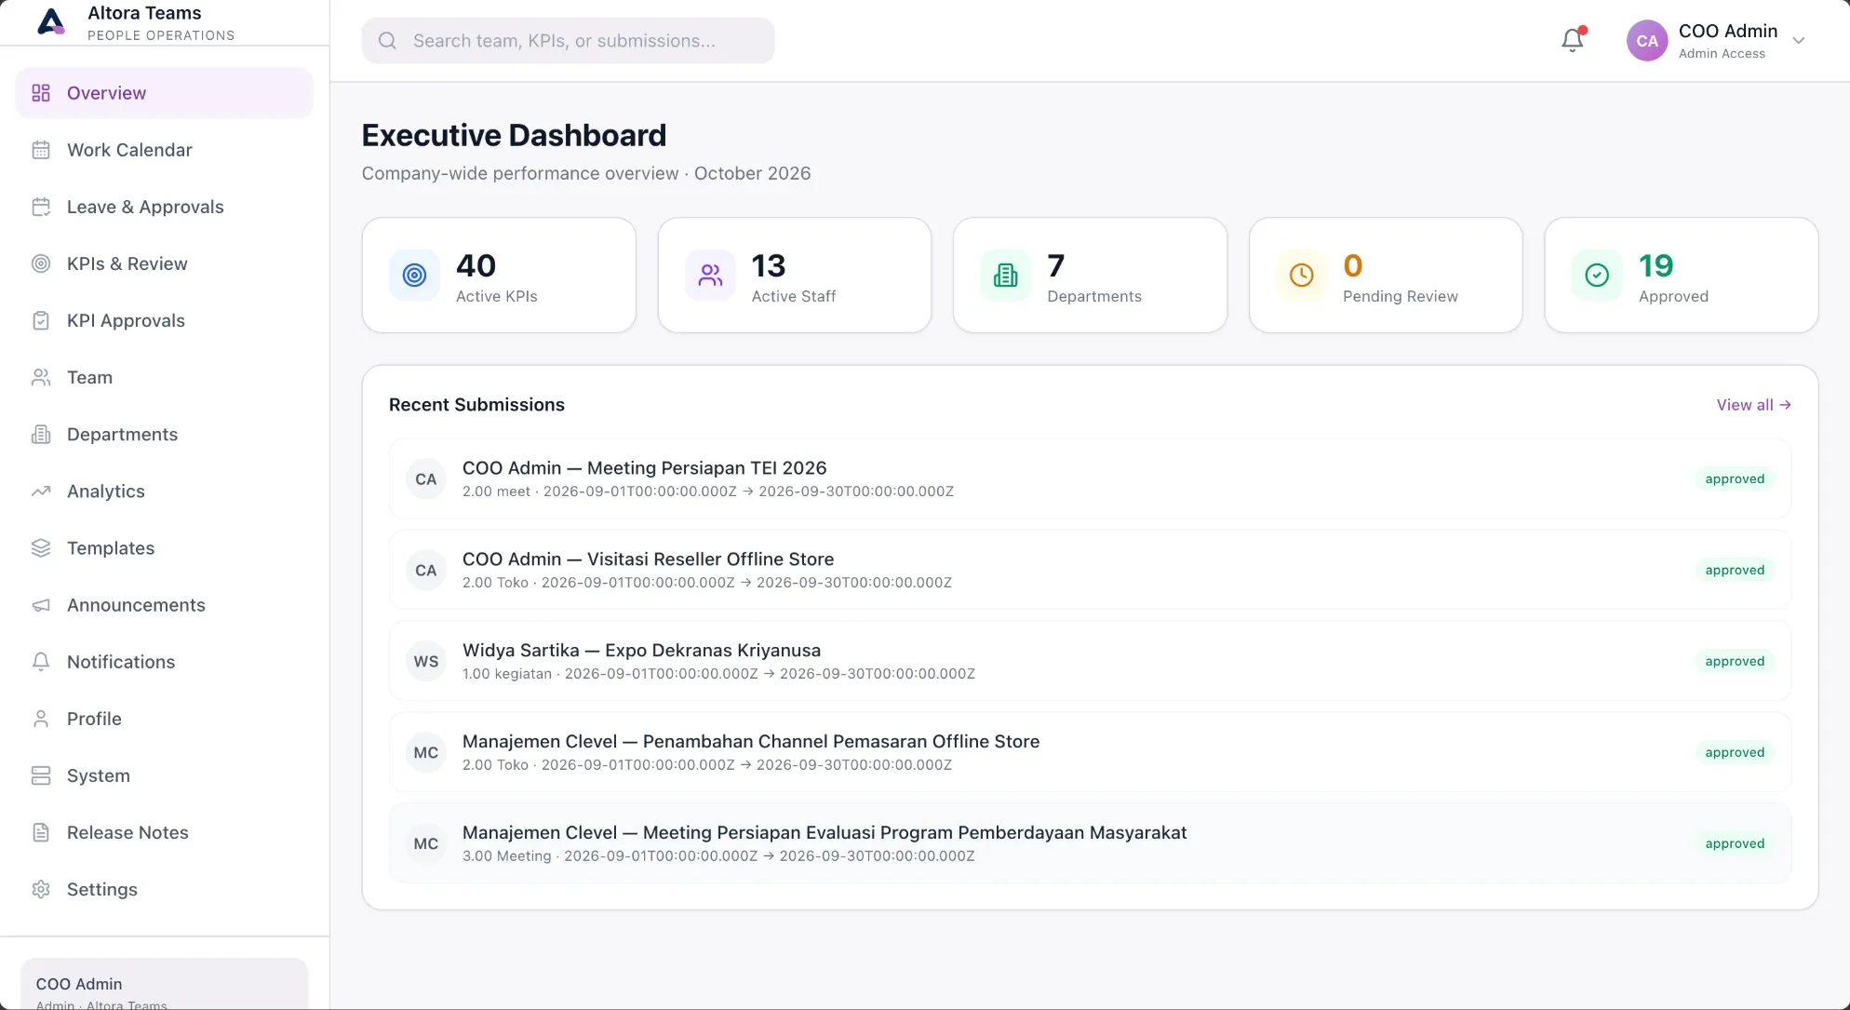Click the Analytics trend icon

(41, 491)
